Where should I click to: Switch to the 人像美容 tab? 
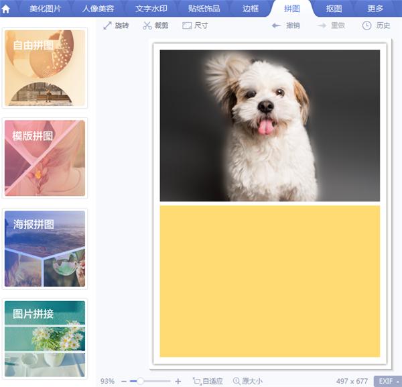coord(98,9)
